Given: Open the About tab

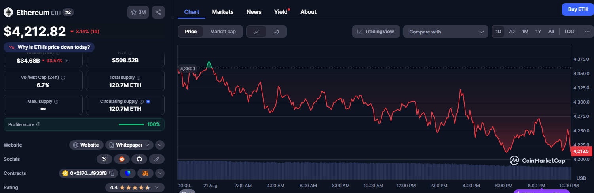Looking at the screenshot, I should pos(308,12).
